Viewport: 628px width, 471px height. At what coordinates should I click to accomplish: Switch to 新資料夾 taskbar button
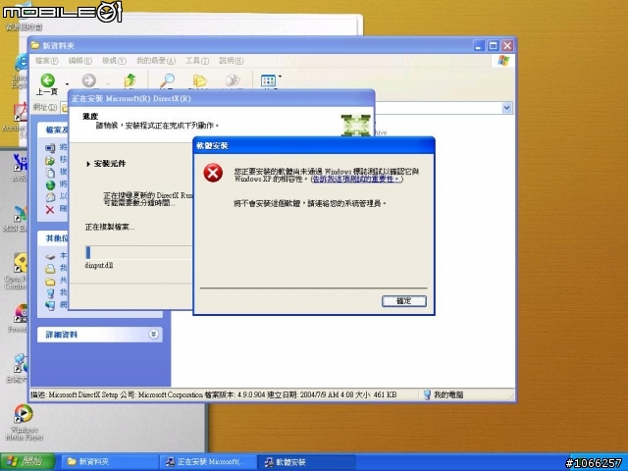point(109,462)
